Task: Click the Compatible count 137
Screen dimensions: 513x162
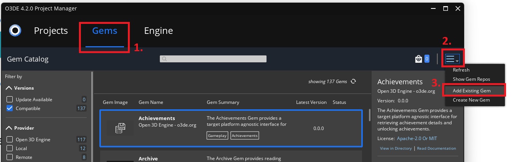Action: [x=81, y=108]
